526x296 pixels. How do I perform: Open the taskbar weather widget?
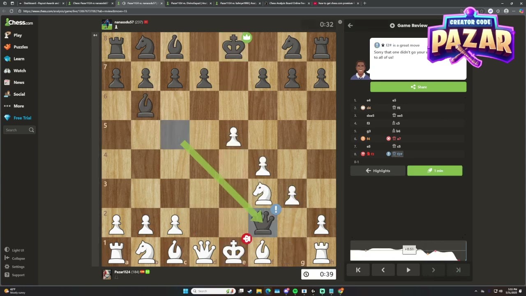click(x=14, y=291)
